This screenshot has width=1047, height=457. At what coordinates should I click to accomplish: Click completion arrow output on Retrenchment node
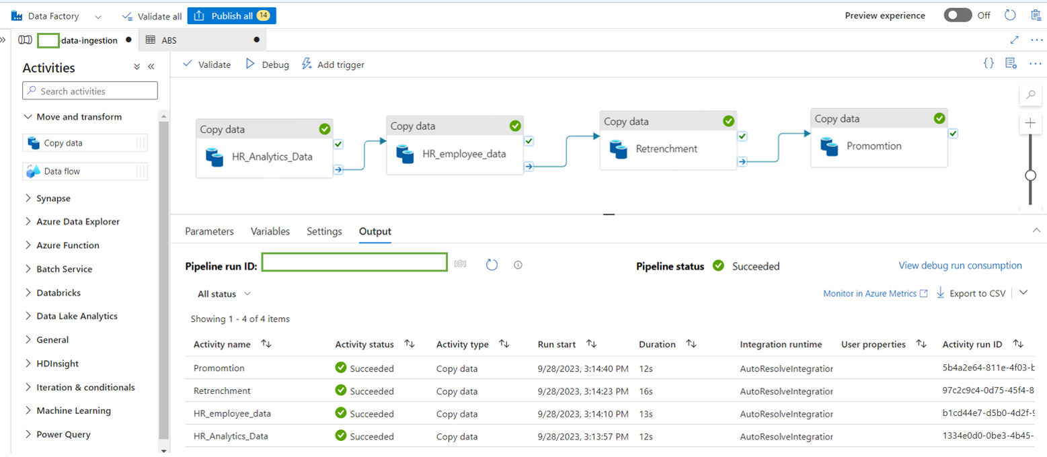click(x=742, y=161)
